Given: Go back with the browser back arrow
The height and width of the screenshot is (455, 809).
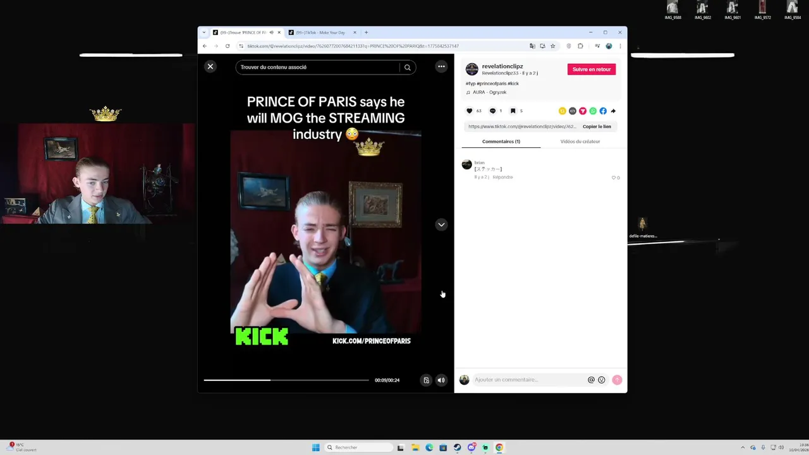Looking at the screenshot, I should point(204,46).
